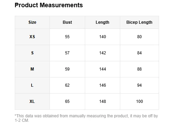Click the M bicep length value 88
This screenshot has height=128, width=169.
pos(139,69)
